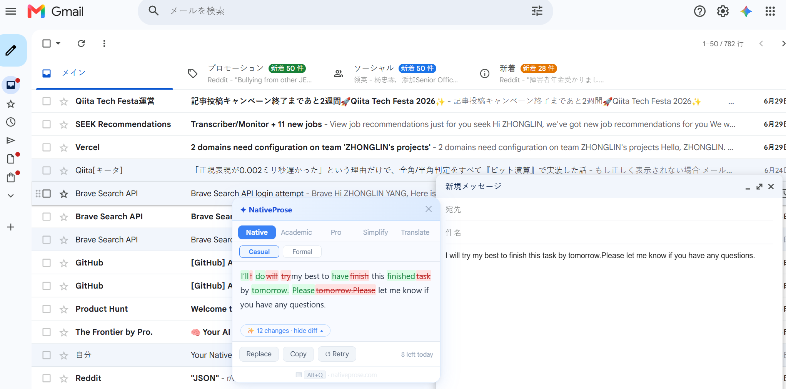This screenshot has height=389, width=786.
Task: Choose the Formal tone
Action: [302, 252]
